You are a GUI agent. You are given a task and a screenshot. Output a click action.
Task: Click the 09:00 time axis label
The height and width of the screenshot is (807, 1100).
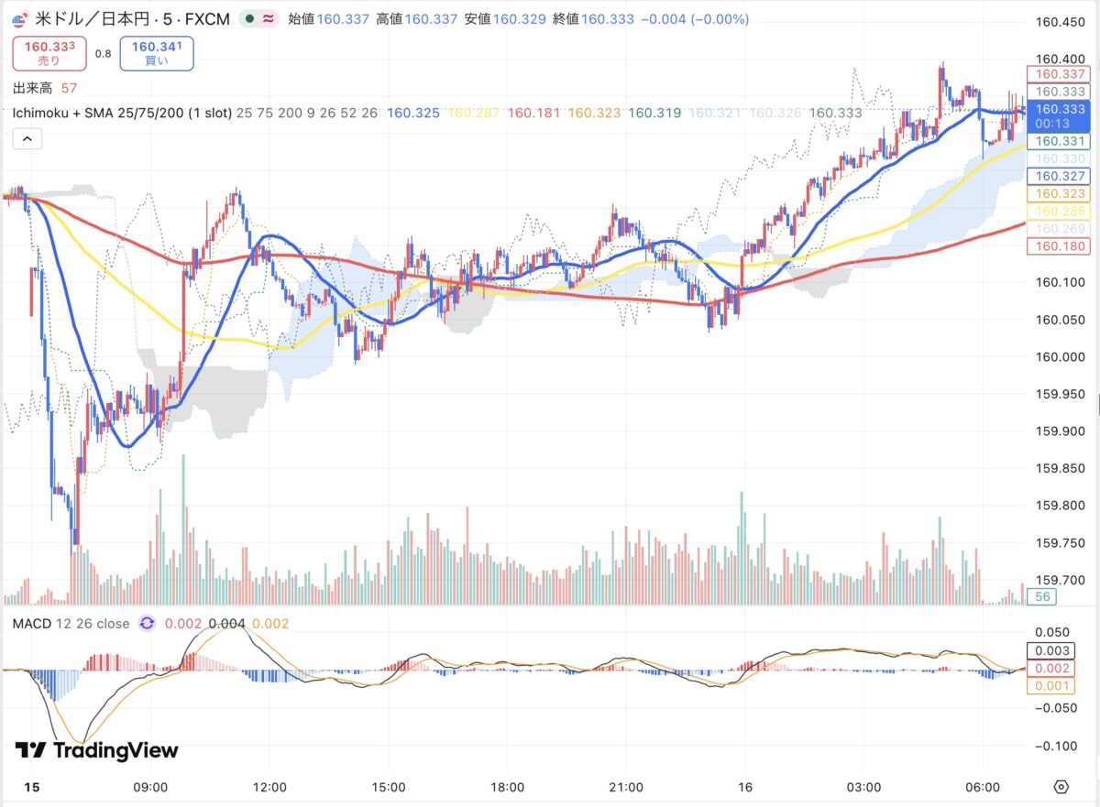click(150, 787)
